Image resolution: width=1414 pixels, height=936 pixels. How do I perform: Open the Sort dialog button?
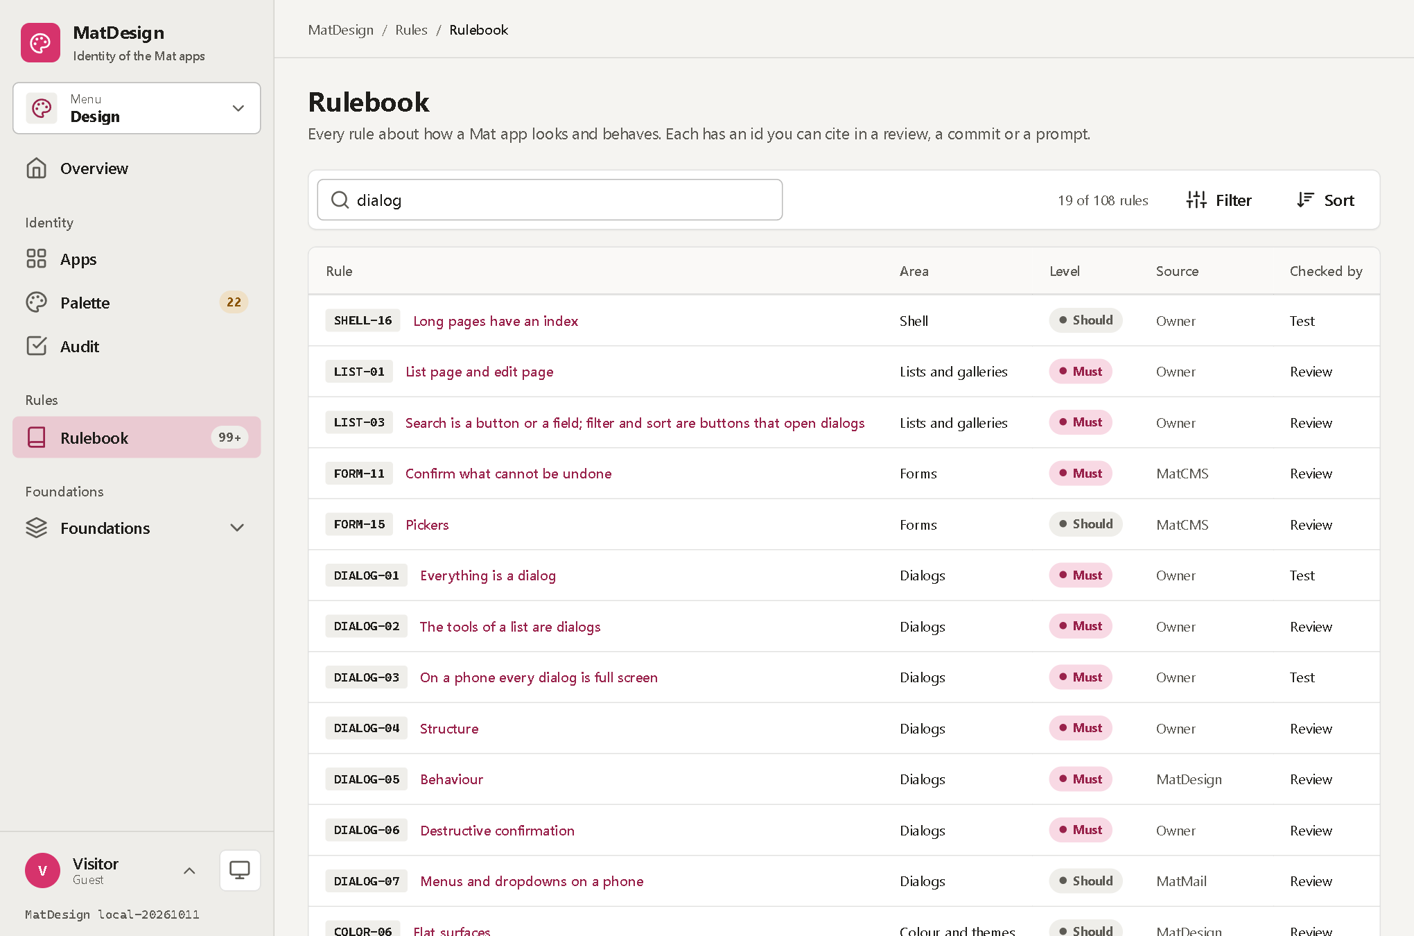coord(1325,200)
